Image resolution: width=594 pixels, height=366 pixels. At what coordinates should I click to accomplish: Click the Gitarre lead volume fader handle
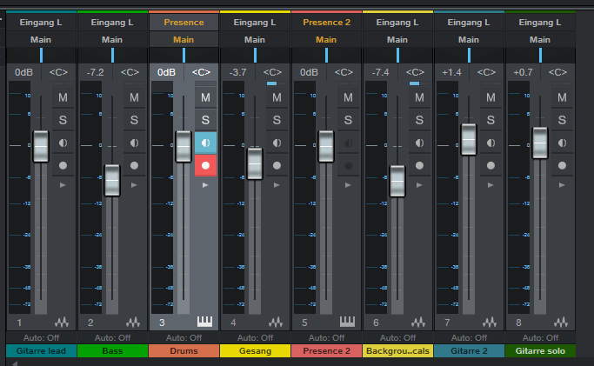coord(41,146)
